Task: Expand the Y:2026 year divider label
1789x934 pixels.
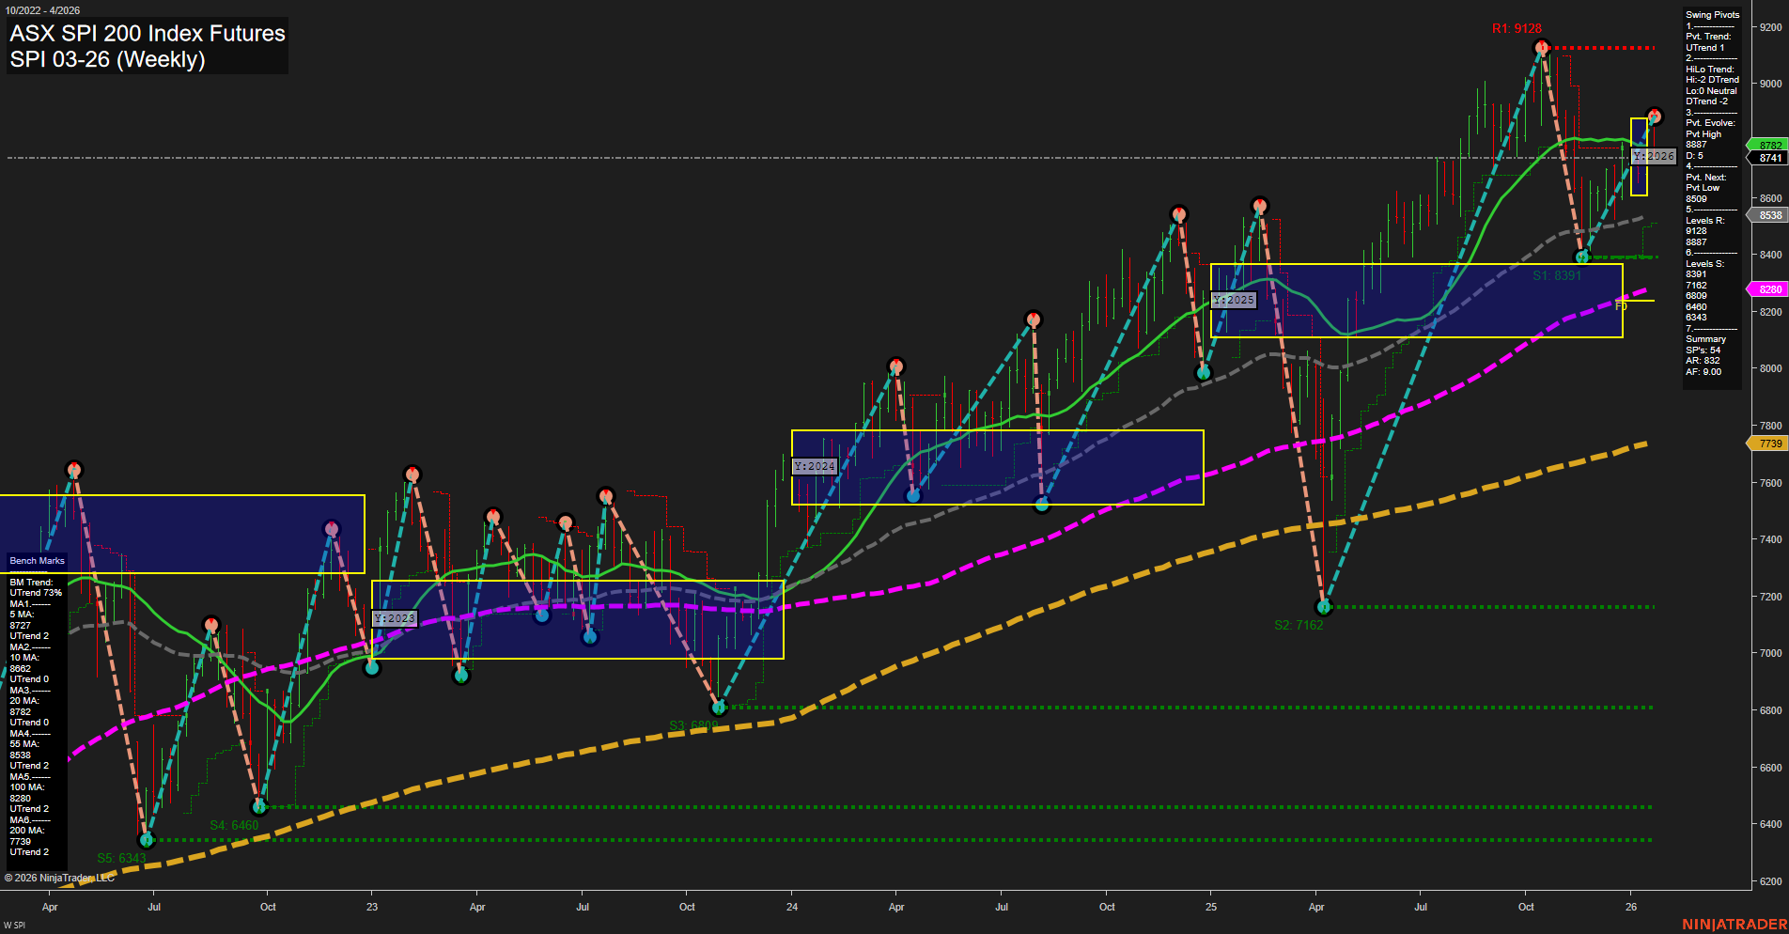Action: point(1656,155)
